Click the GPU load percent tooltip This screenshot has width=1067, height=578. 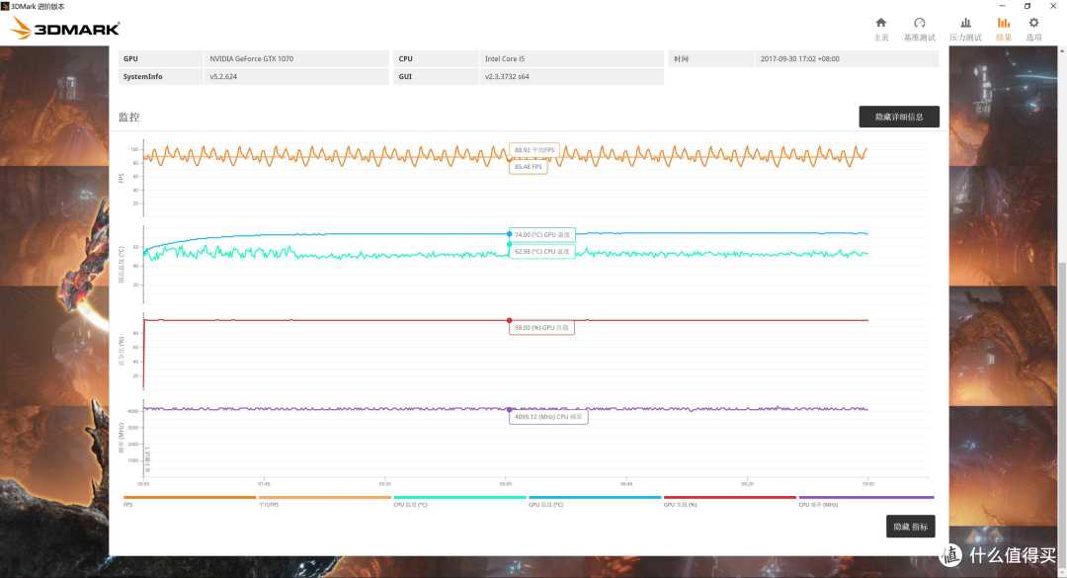(541, 327)
